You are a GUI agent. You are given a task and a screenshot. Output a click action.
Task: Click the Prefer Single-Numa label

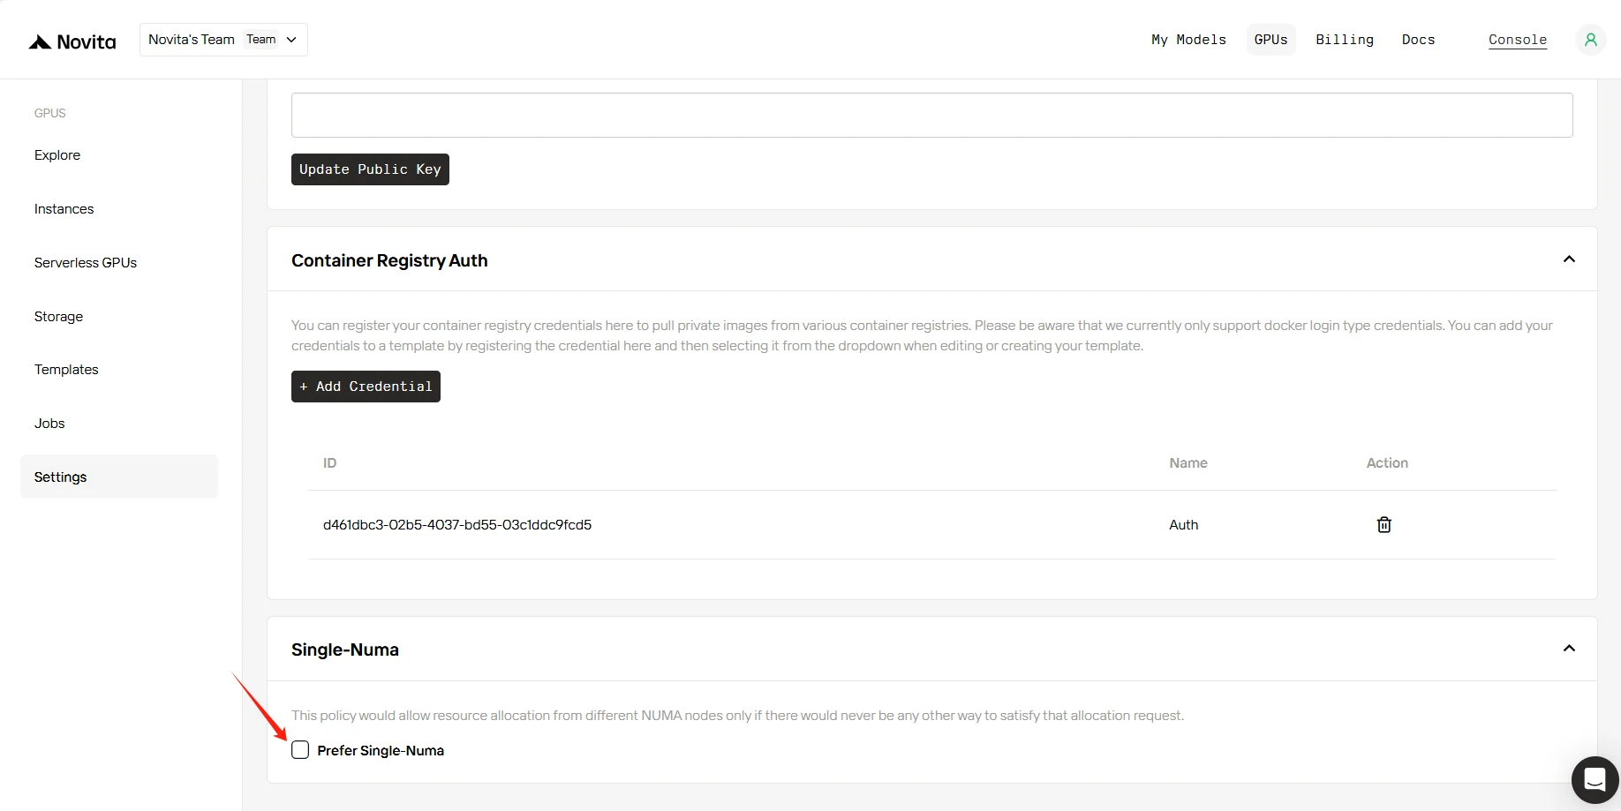381,751
